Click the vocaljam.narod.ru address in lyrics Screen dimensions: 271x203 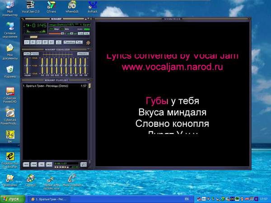tap(172, 67)
